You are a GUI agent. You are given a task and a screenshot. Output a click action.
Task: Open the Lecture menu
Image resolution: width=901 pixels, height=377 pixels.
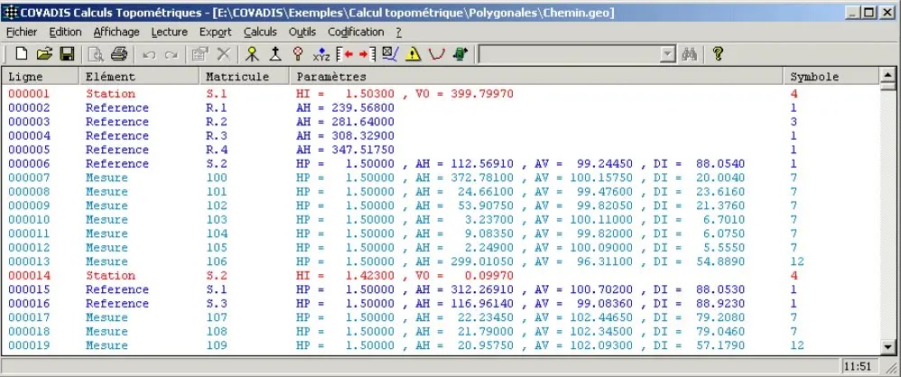coord(170,32)
